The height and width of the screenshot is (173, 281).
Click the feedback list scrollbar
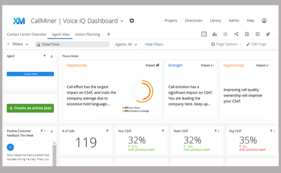click(54, 155)
